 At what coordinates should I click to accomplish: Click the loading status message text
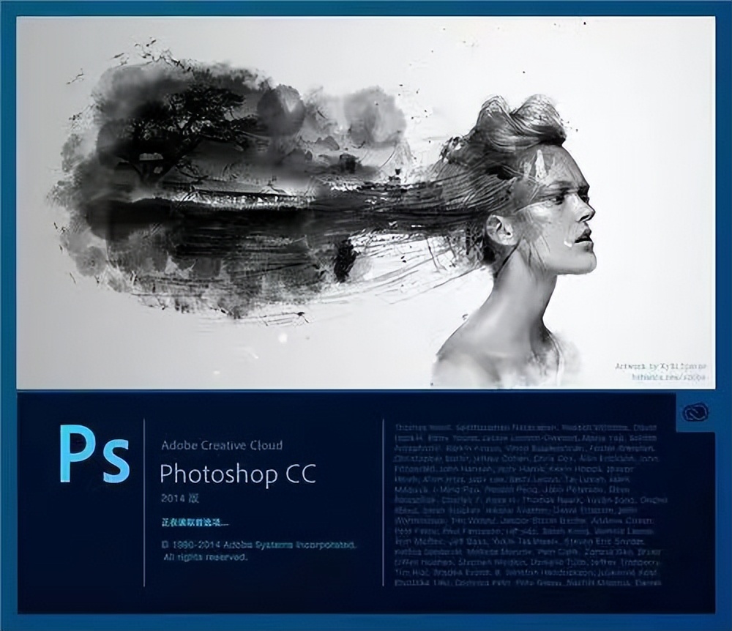(x=195, y=523)
